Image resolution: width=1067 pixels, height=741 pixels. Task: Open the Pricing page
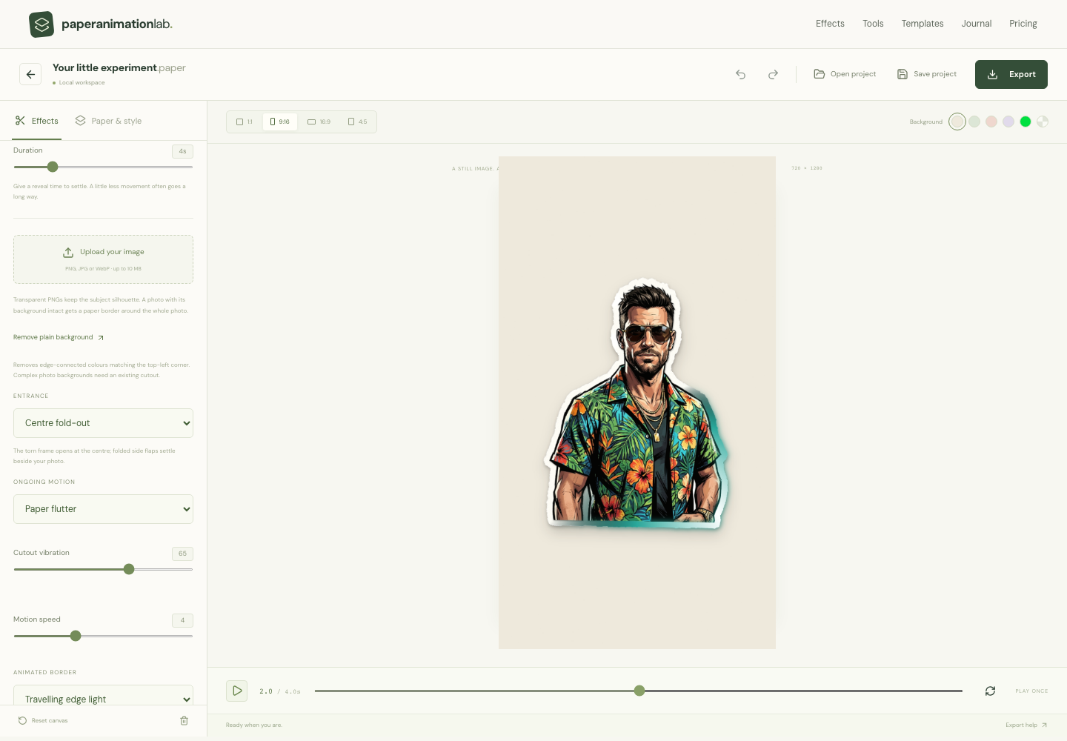click(1023, 24)
